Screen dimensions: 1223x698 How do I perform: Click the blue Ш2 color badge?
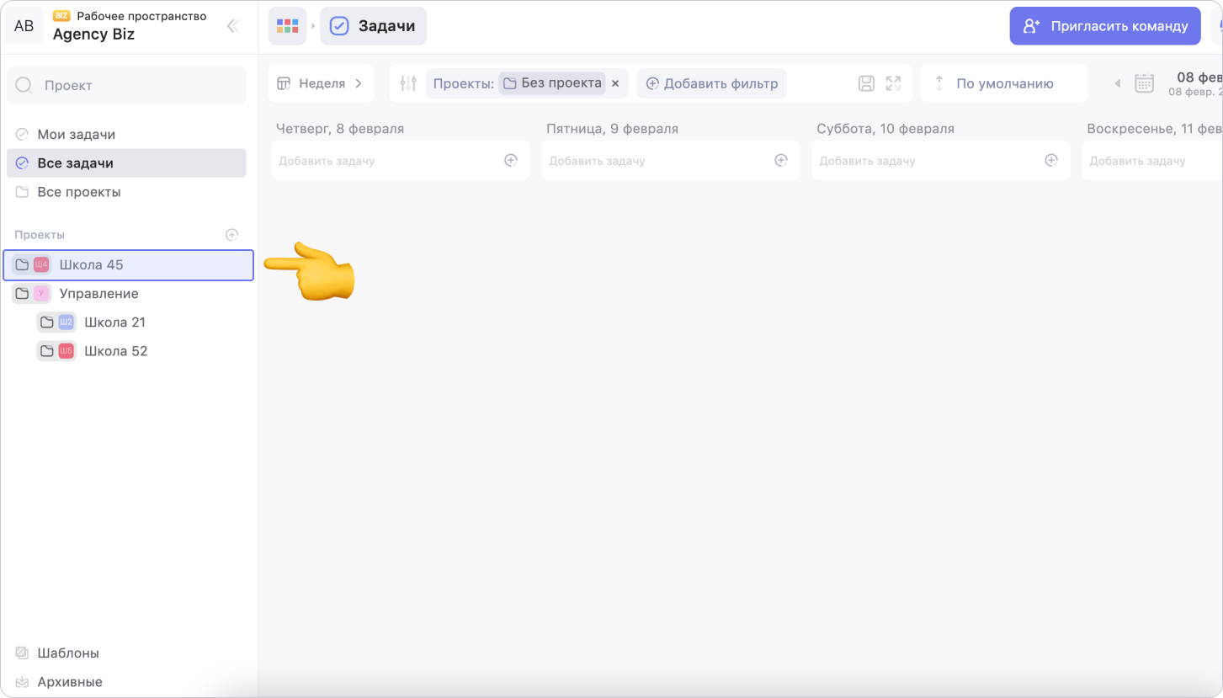[66, 322]
